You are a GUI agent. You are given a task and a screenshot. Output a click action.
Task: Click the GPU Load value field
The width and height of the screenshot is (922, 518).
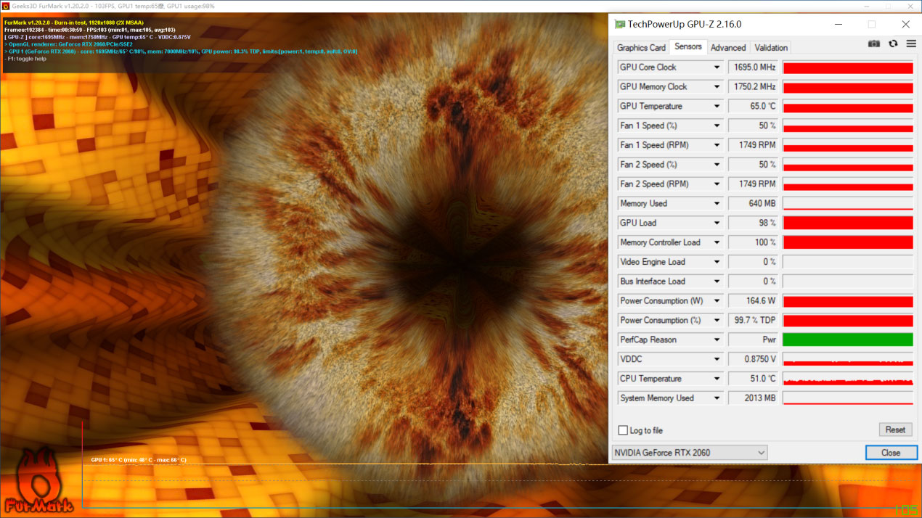[x=753, y=223]
